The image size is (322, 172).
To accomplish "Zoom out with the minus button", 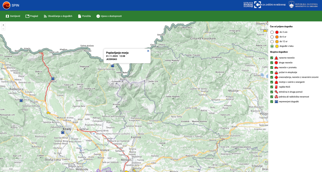I will (3, 29).
